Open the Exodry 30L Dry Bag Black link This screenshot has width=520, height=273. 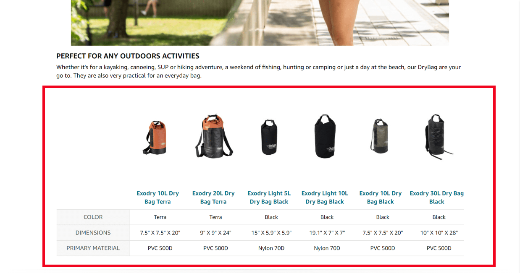436,198
